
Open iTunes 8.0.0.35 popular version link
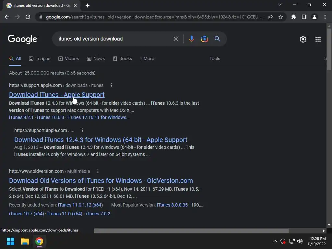point(172,205)
